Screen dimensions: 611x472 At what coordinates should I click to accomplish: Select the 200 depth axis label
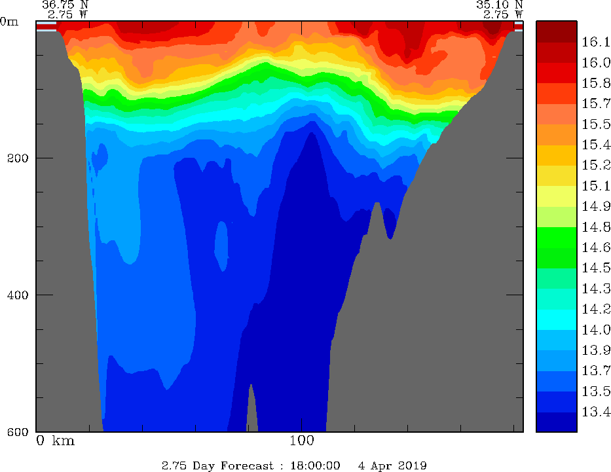pos(18,158)
